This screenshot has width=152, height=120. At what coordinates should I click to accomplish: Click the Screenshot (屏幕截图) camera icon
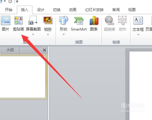(33, 20)
